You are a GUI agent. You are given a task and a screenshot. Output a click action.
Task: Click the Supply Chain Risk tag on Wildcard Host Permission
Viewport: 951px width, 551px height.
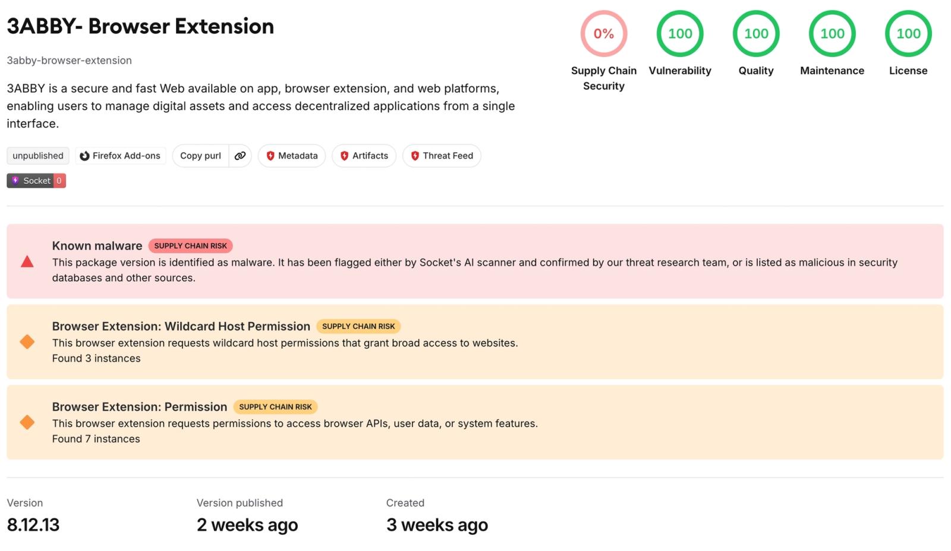pos(358,326)
